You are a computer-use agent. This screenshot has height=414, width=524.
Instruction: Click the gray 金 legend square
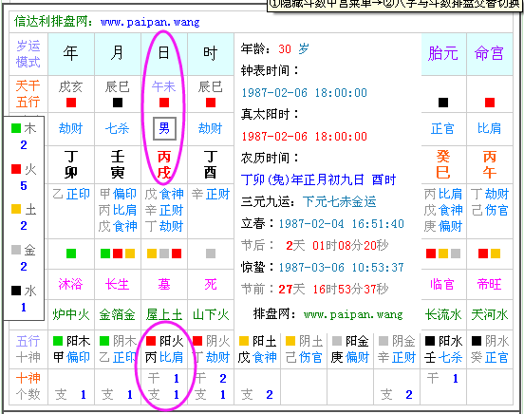click(x=16, y=250)
